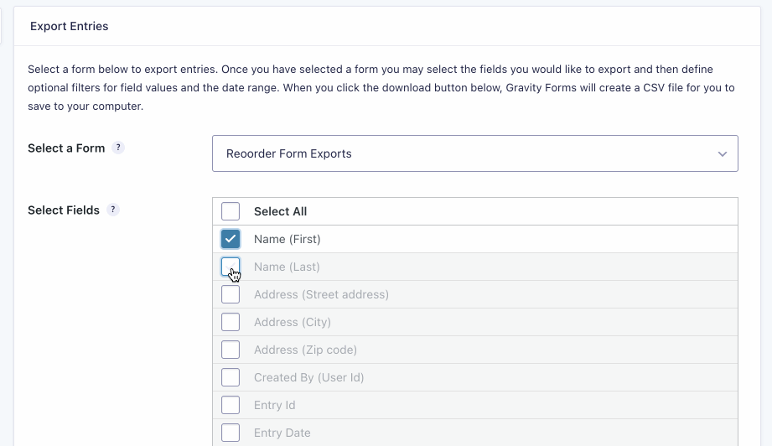Click the Select All label text
772x446 pixels.
pyautogui.click(x=280, y=212)
